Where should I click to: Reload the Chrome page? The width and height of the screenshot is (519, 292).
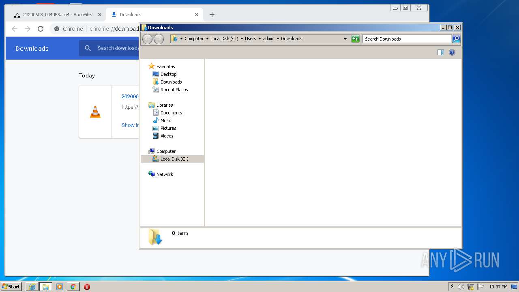(x=41, y=29)
